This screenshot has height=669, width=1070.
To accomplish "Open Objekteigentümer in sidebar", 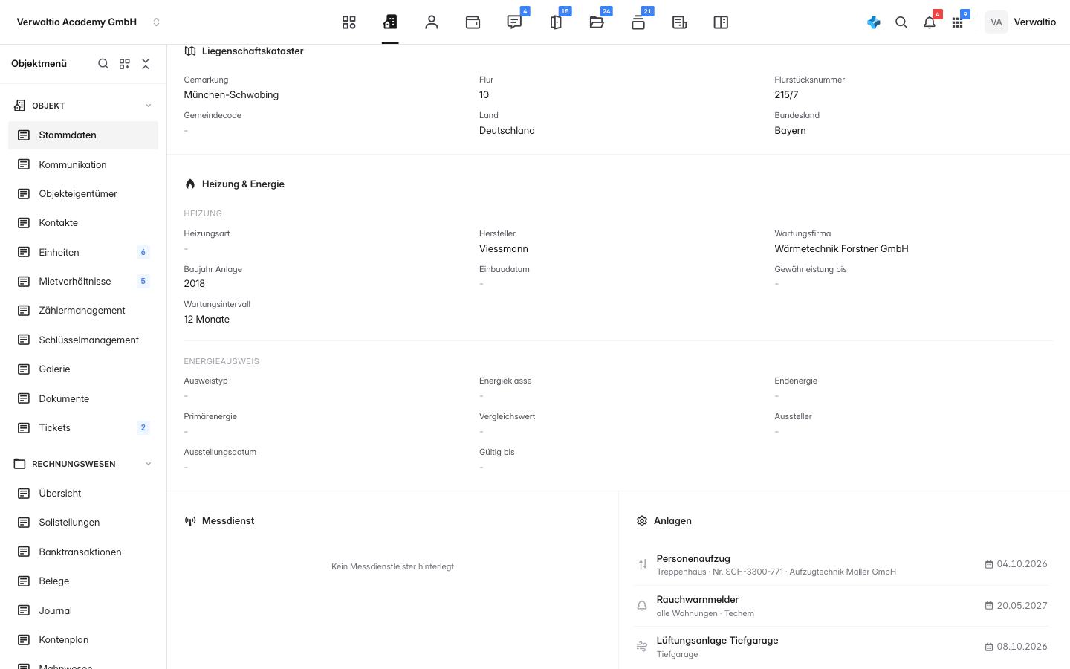I will point(83,194).
